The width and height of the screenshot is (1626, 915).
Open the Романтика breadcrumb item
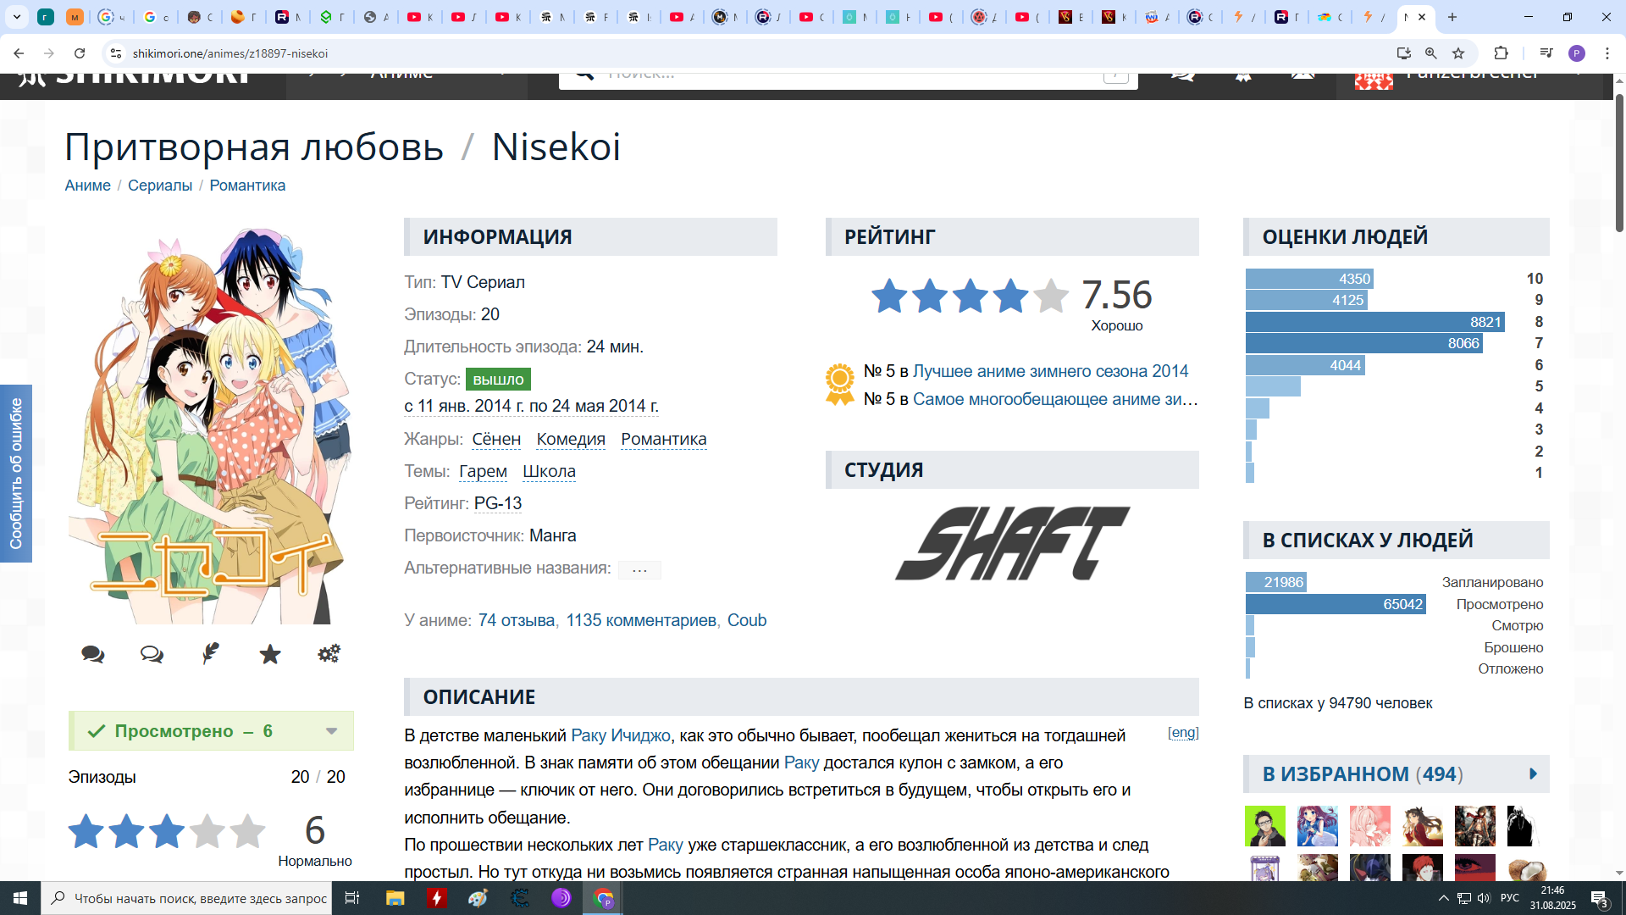[247, 186]
